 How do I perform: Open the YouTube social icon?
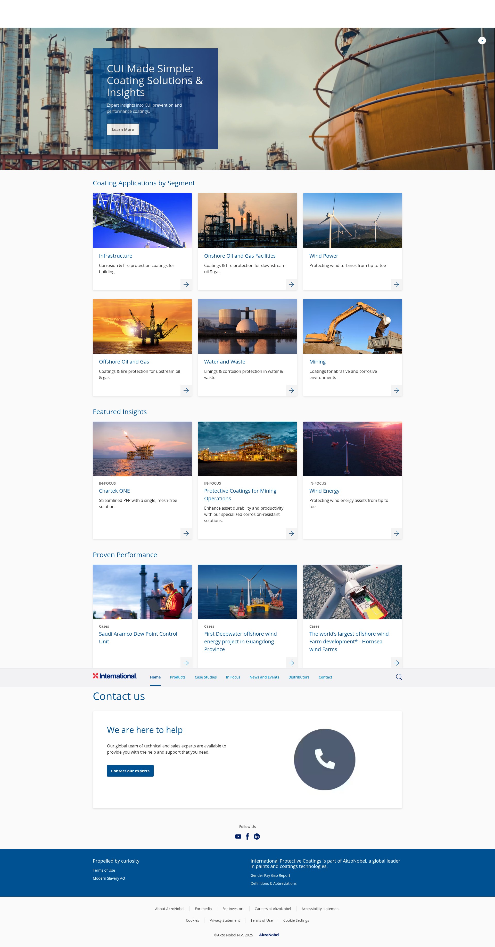[x=238, y=836]
